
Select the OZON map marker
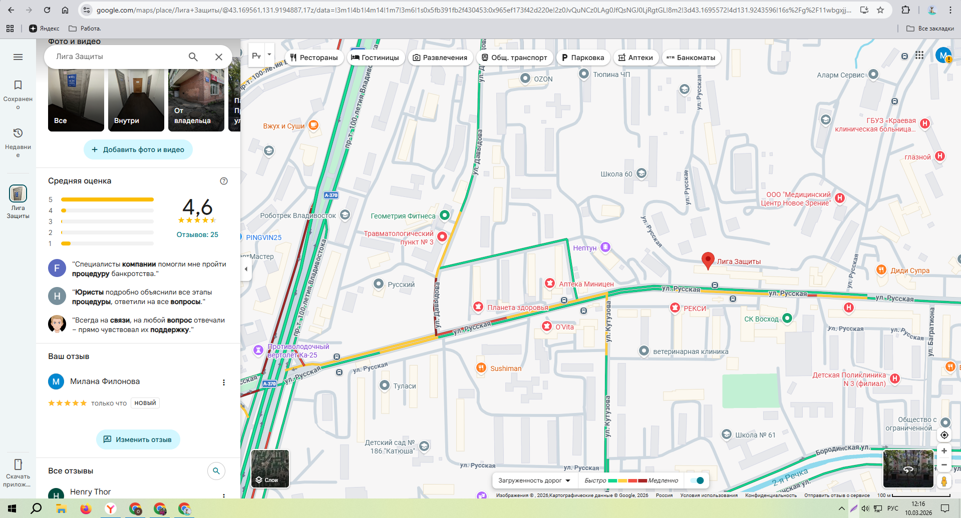[525, 78]
